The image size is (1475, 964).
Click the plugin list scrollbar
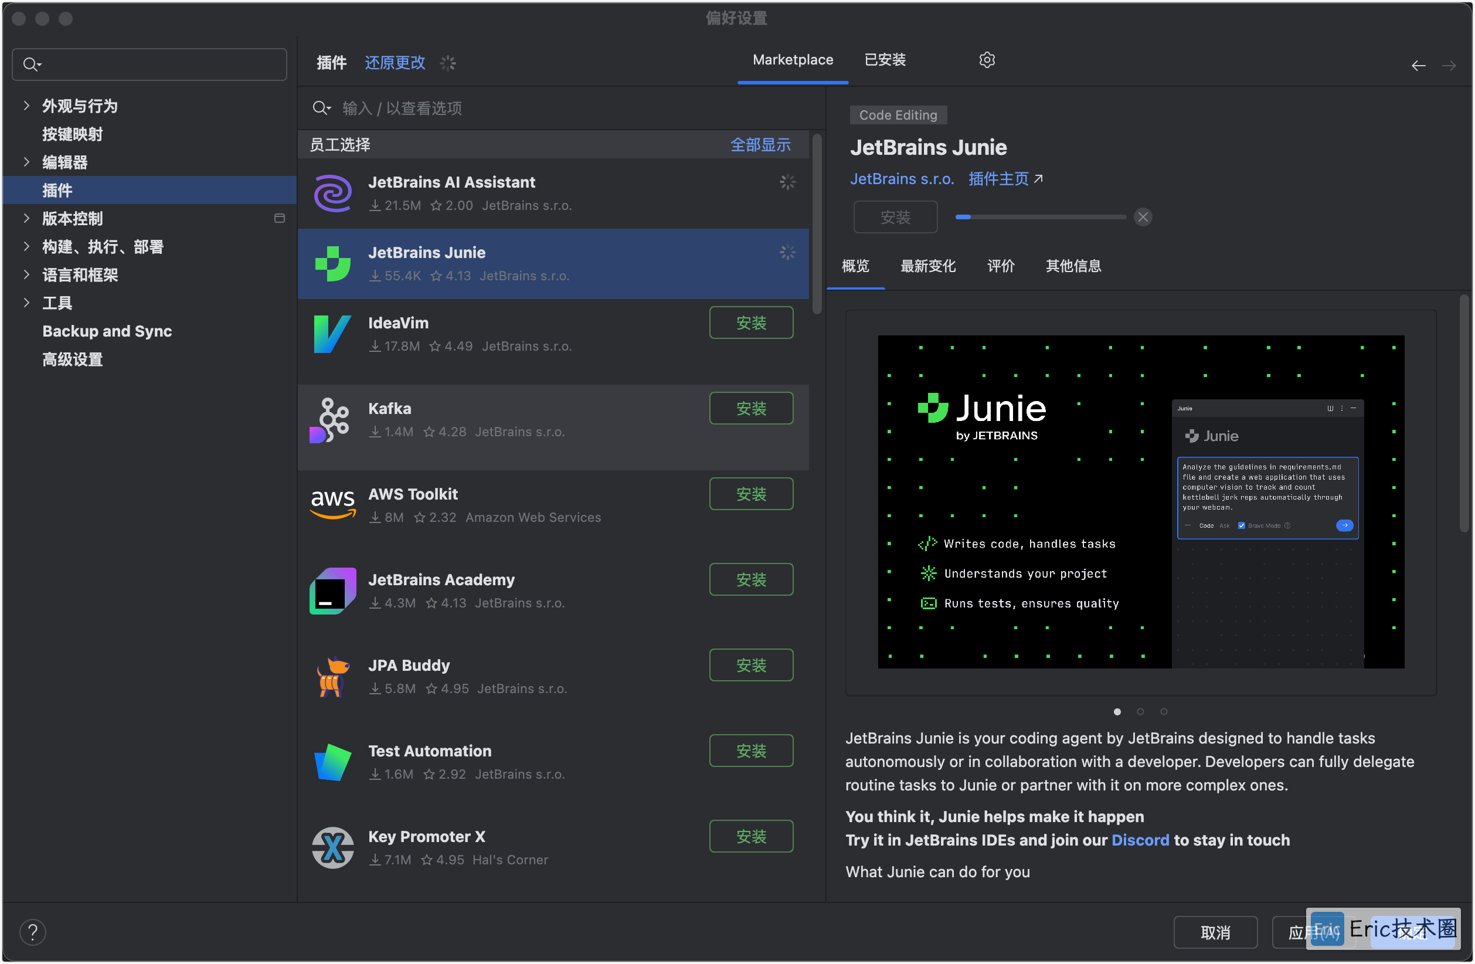coord(817,224)
